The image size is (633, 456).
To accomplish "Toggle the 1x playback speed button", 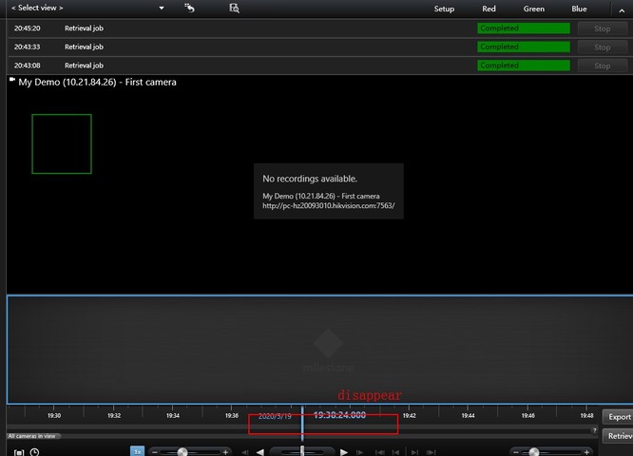I will click(137, 452).
